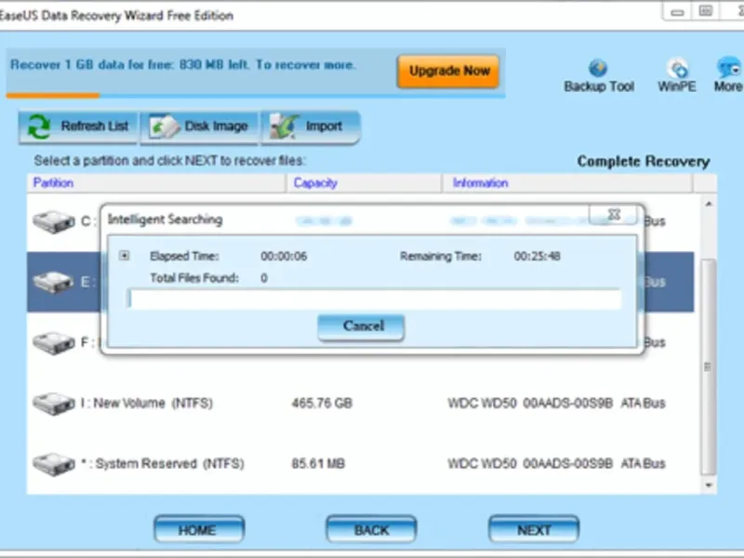This screenshot has height=558, width=744.
Task: Select the System Reserved drive icon
Action: [54, 464]
